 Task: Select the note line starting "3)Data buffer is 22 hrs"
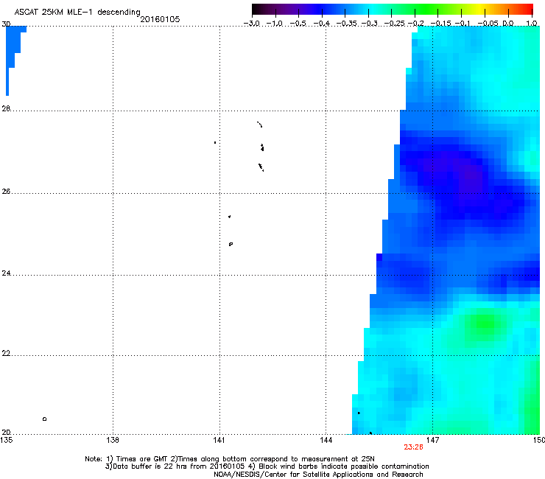coord(267,466)
